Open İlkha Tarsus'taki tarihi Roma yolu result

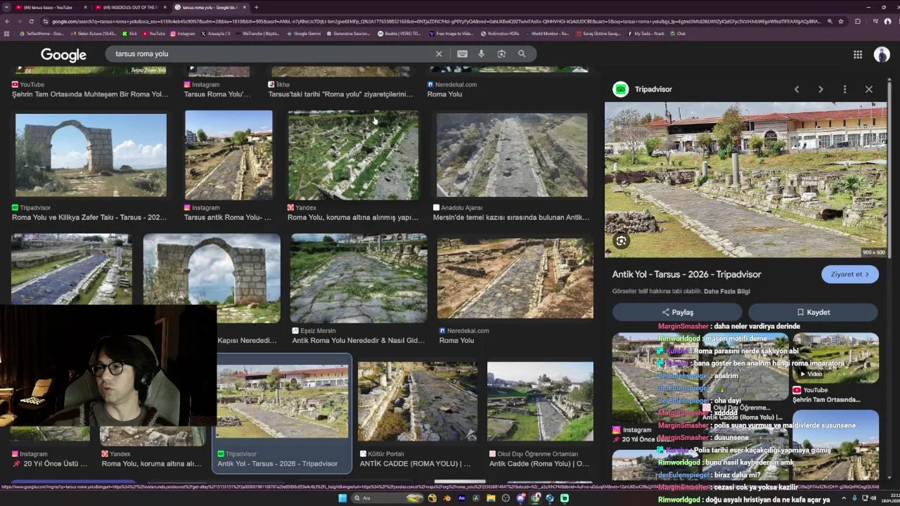pyautogui.click(x=340, y=94)
